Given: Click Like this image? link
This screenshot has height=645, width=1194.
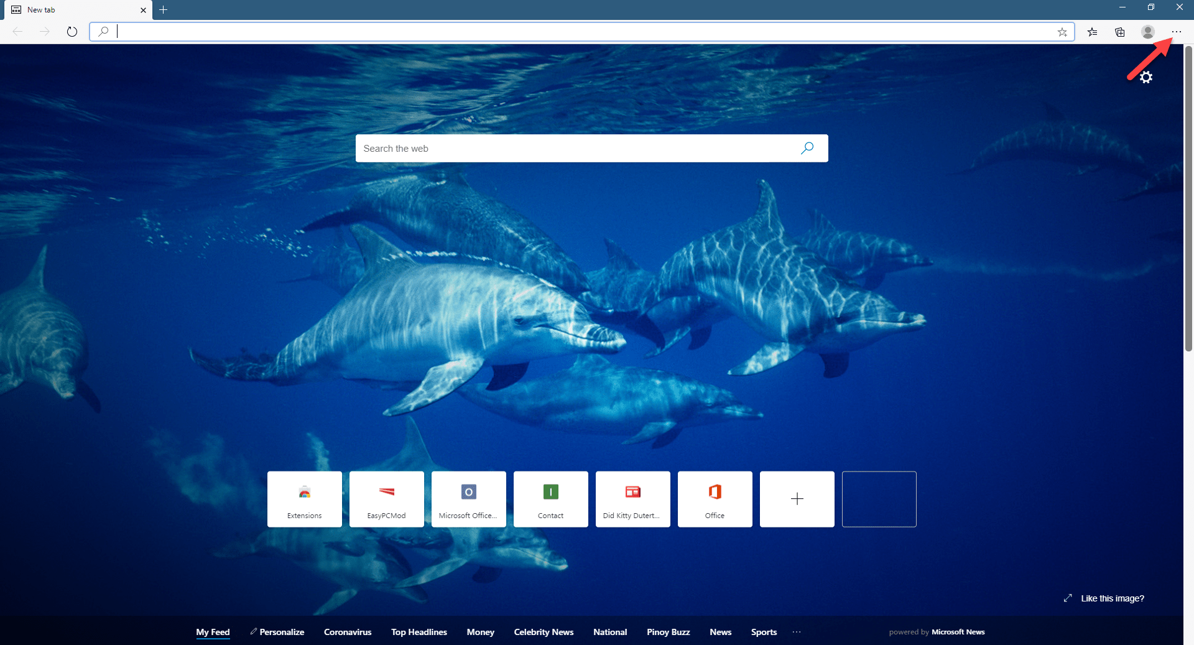Looking at the screenshot, I should [1113, 598].
